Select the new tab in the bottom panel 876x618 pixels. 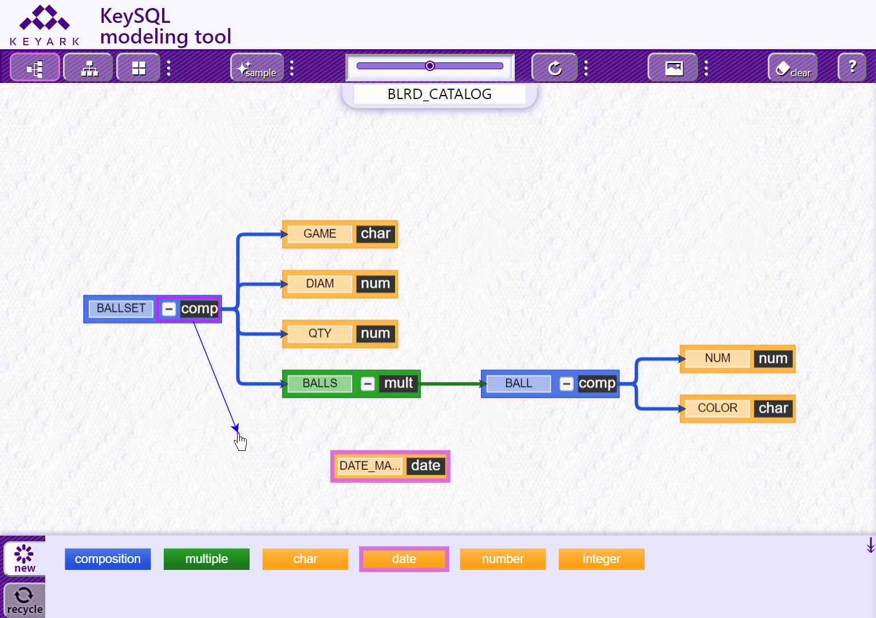pos(25,558)
